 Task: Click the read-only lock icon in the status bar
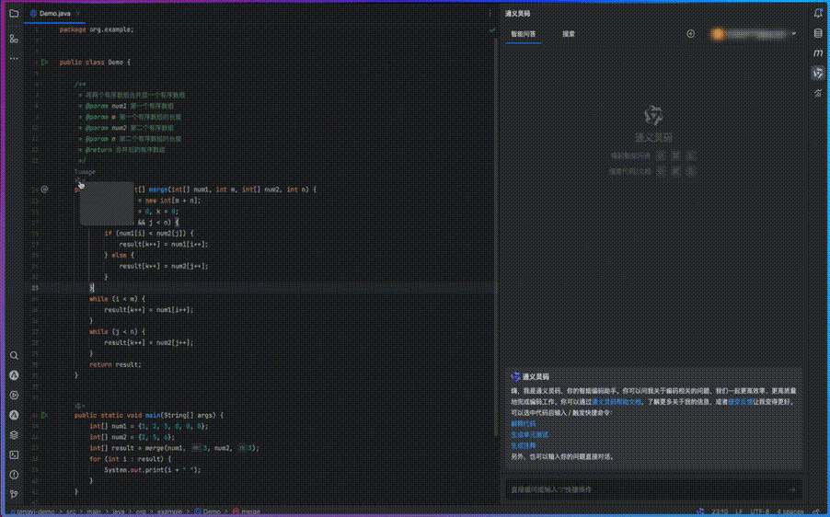817,511
